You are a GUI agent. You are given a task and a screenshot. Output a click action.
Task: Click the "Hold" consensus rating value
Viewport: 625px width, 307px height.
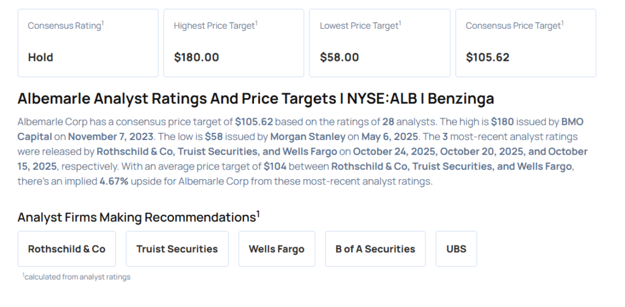tap(40, 57)
